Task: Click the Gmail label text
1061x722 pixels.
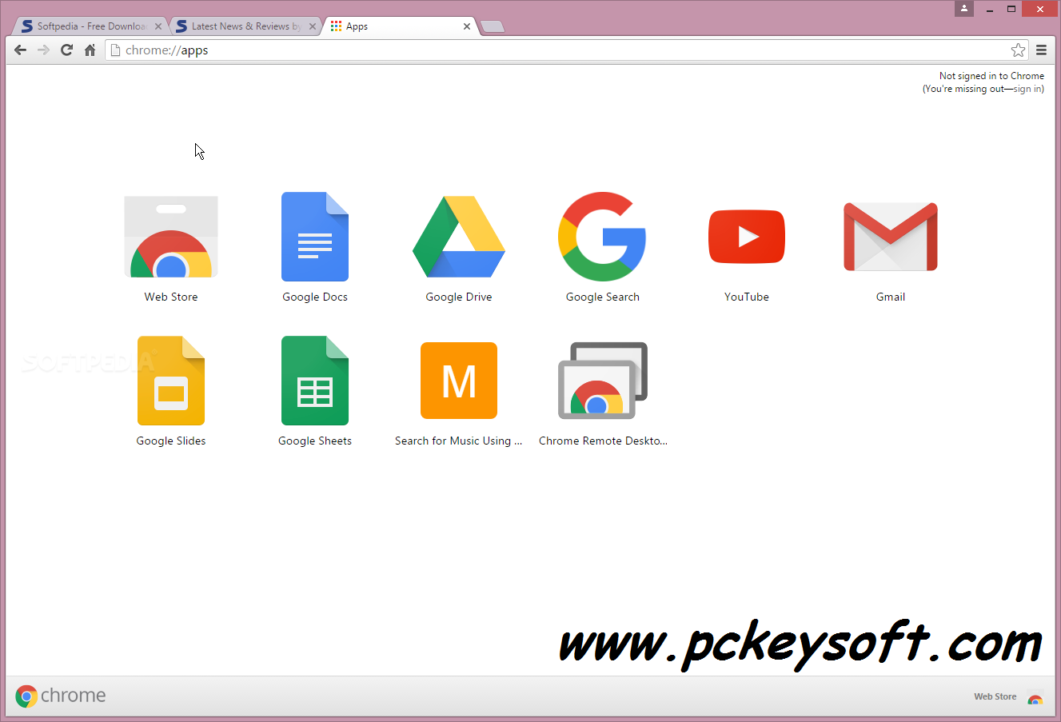Action: pyautogui.click(x=891, y=297)
